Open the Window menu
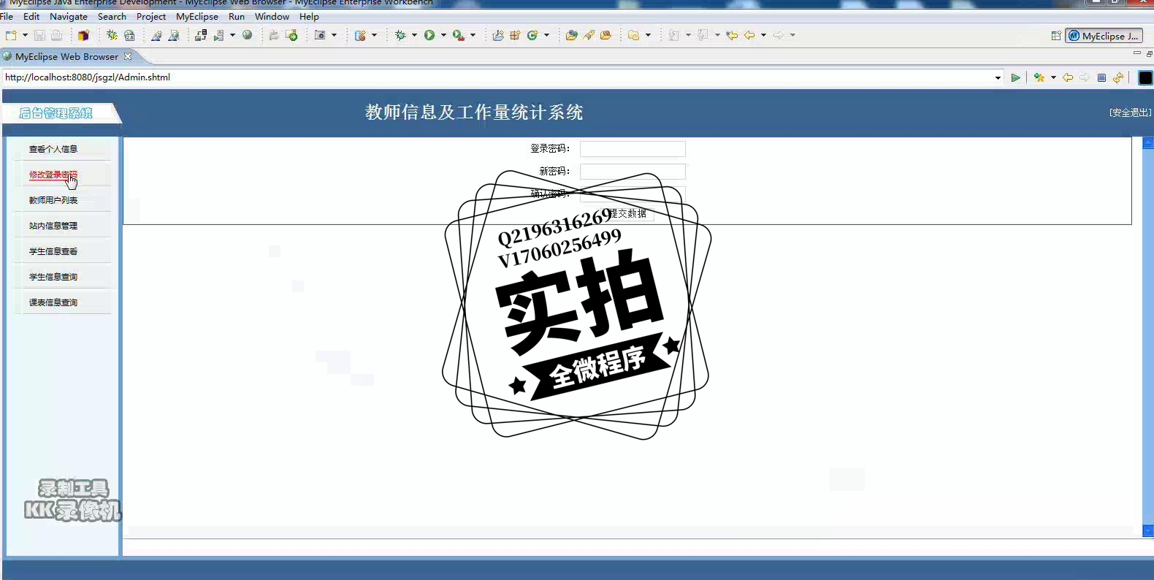 point(272,16)
